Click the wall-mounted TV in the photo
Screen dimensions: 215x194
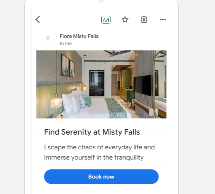142,85
